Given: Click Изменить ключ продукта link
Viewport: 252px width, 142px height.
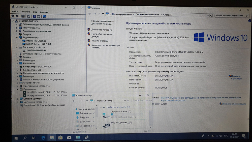Looking at the screenshot, I should [234, 104].
